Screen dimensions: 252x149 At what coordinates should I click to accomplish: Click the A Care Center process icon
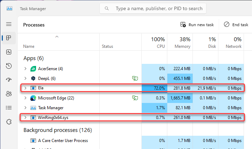33,141
